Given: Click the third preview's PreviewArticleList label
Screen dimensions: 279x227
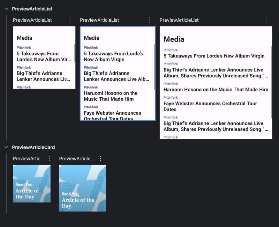Looking at the screenshot, I should pyautogui.click(x=179, y=20).
